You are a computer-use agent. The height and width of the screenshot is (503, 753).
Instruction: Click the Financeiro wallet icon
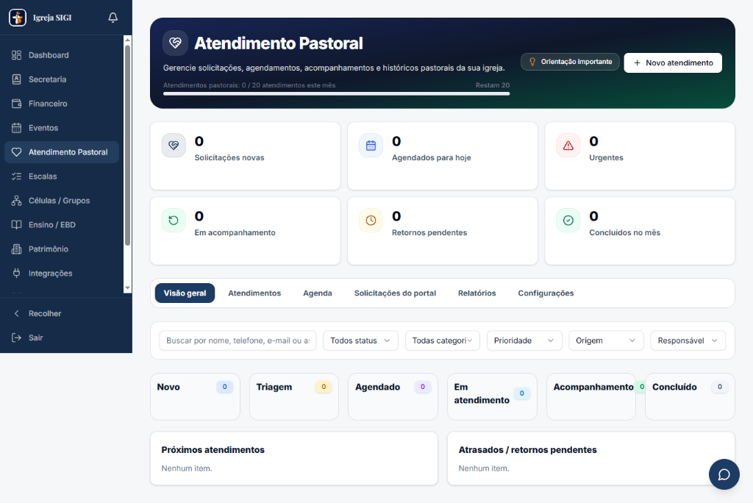16,104
